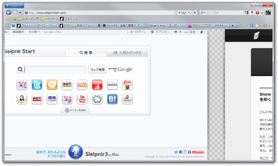This screenshot has width=278, height=166.
Task: Open the Amazon shortcut icon in grid
Action: point(22,99)
